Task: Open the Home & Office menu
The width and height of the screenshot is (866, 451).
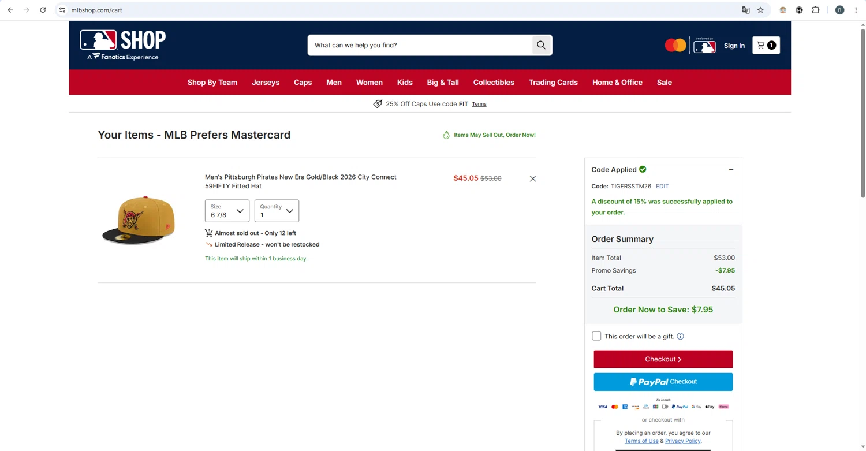Action: [617, 83]
